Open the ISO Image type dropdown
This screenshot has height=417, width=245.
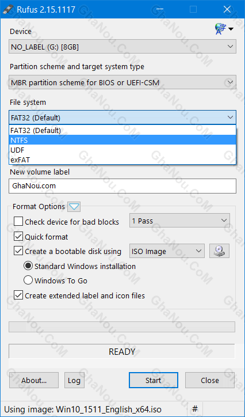167,251
